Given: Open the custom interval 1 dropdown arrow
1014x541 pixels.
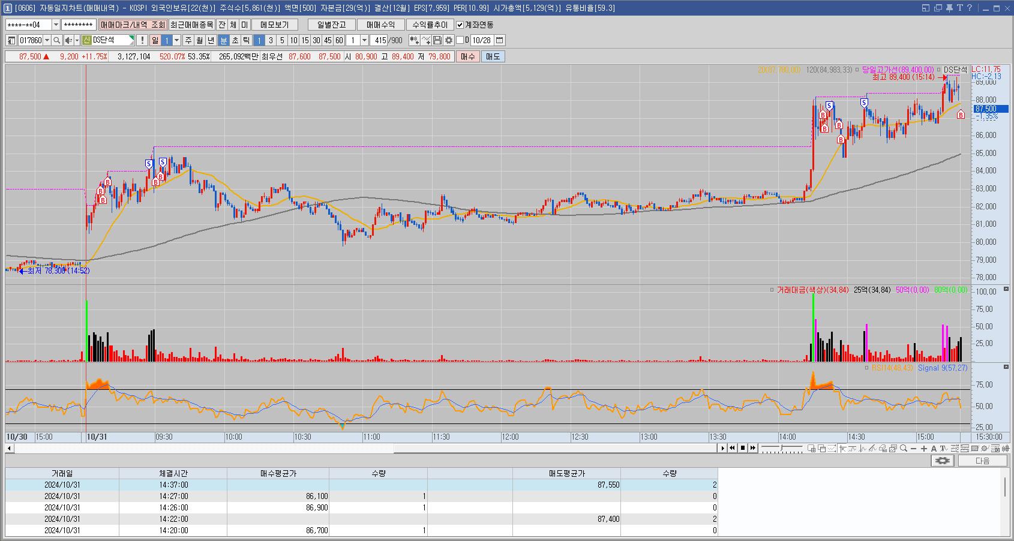Looking at the screenshot, I should point(364,40).
